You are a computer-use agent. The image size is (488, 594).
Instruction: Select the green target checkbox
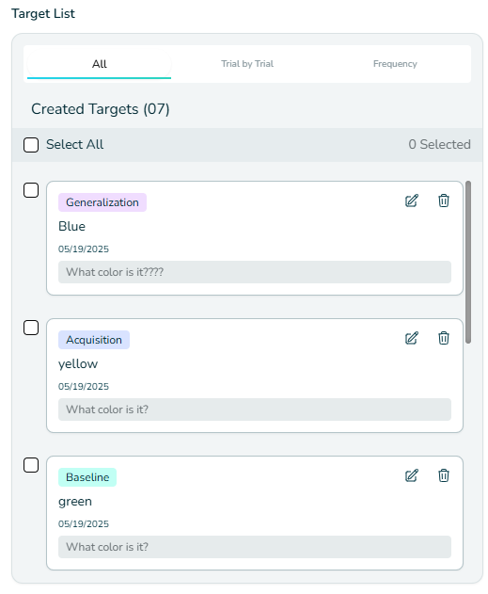click(31, 465)
